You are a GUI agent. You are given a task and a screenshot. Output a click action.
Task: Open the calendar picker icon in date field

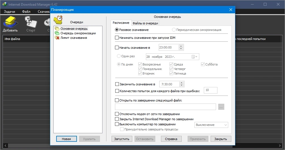click(193, 57)
